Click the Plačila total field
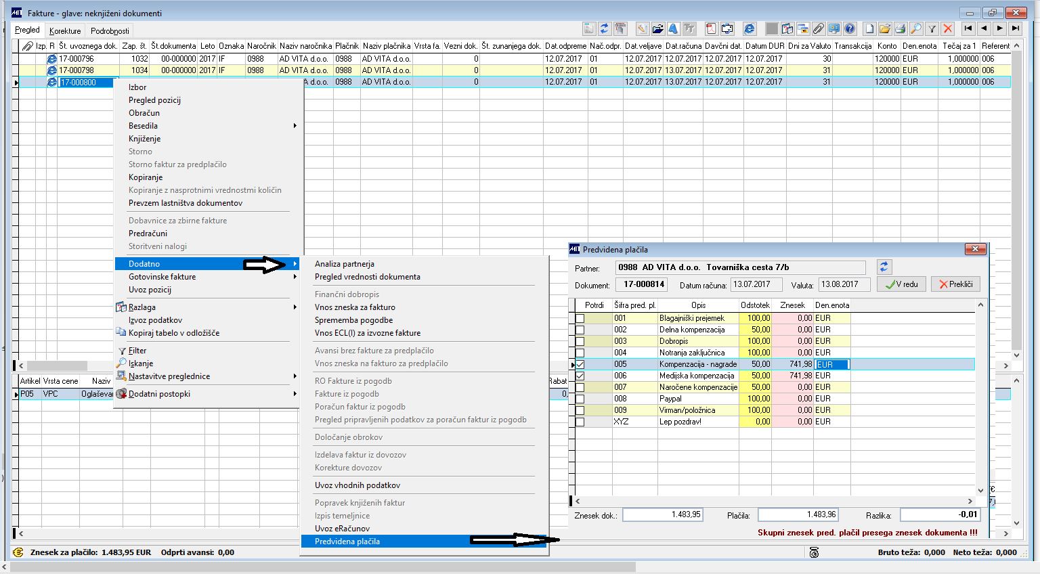1040x574 pixels. point(798,515)
